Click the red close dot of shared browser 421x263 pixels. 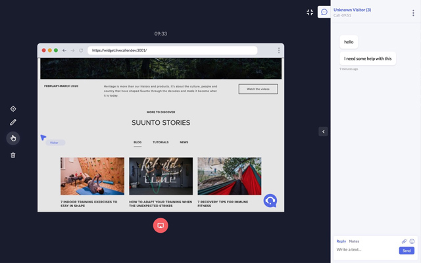coord(44,50)
